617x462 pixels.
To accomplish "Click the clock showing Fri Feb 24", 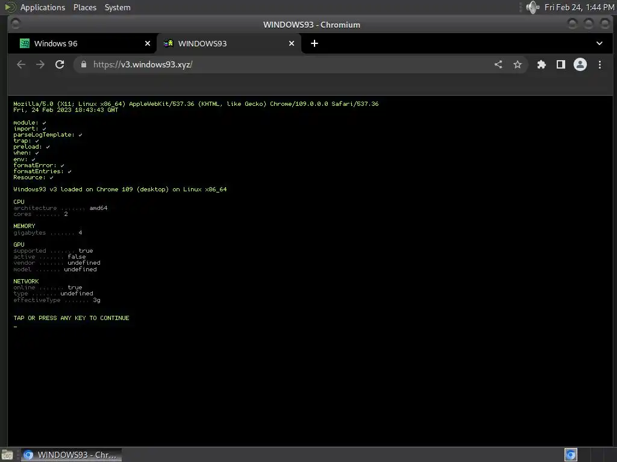I will [x=579, y=7].
